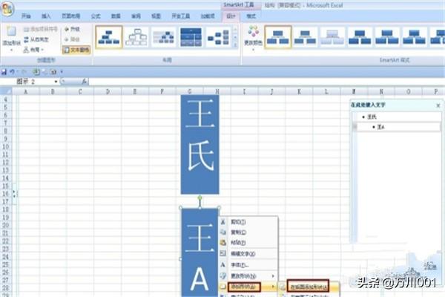Open the 页面布局 ribbon tab
The width and height of the screenshot is (445, 297).
click(x=71, y=16)
